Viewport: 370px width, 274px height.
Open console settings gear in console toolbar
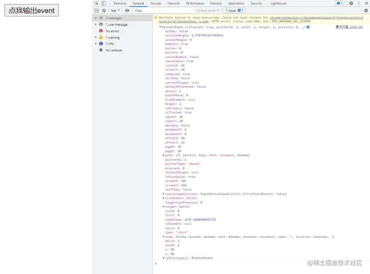click(x=366, y=10)
